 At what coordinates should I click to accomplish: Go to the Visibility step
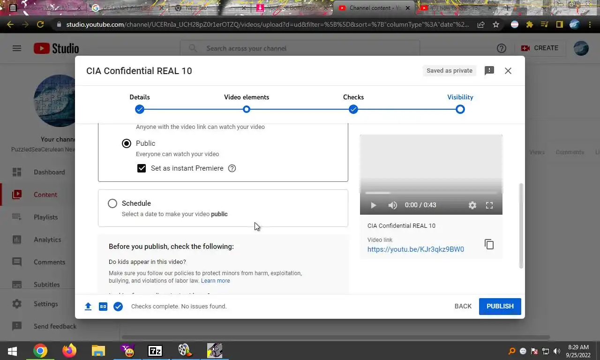(460, 103)
